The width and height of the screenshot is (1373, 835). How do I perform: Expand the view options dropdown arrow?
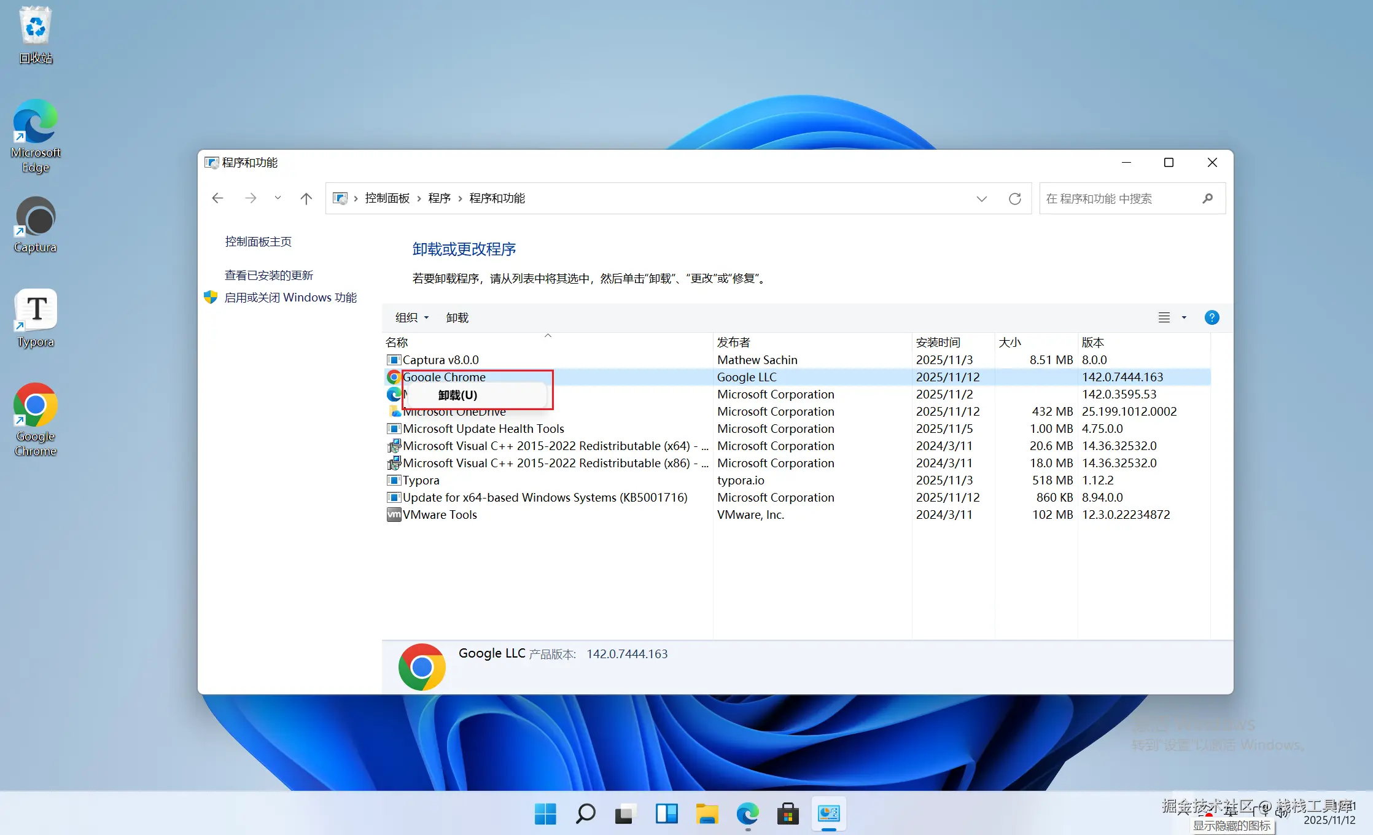1184,317
